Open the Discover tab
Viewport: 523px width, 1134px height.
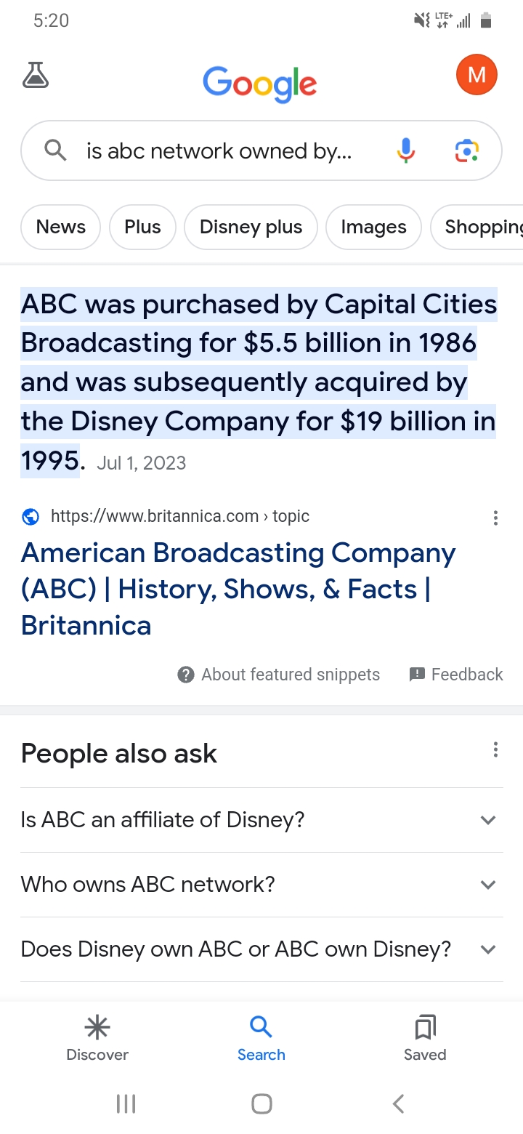coord(97,1038)
